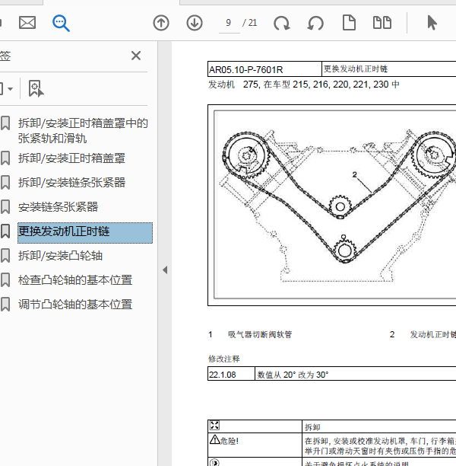Open bookmark 安装链条张紧器

pyautogui.click(x=58, y=207)
